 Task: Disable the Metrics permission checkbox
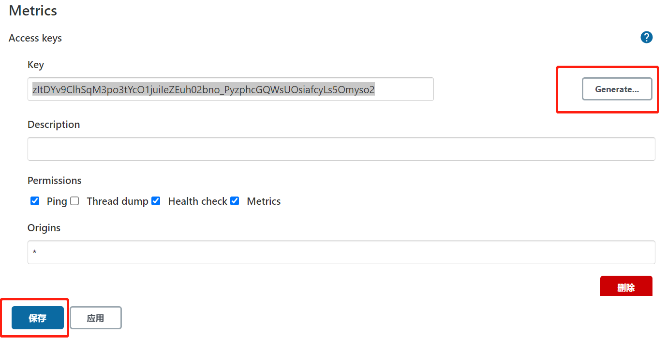pos(235,201)
